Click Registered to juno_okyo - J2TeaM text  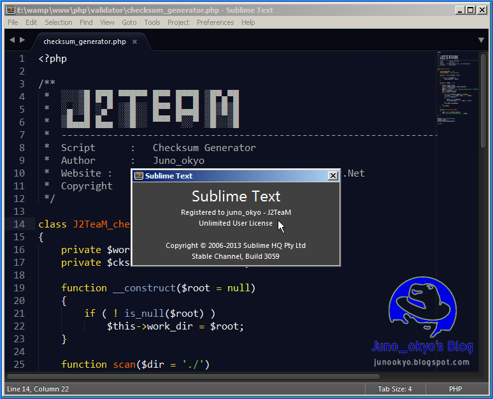pos(236,212)
